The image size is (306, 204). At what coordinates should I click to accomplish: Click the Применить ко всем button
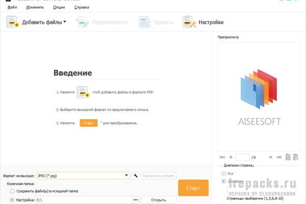pos(159,175)
